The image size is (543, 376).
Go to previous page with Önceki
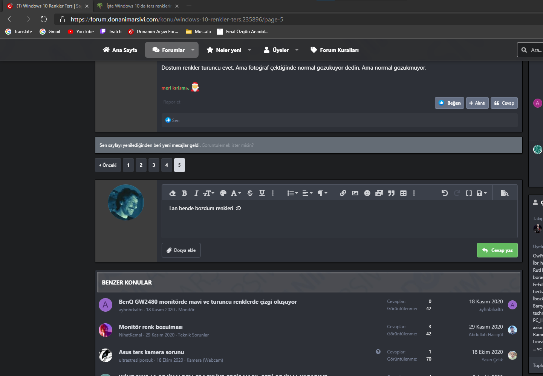click(108, 165)
